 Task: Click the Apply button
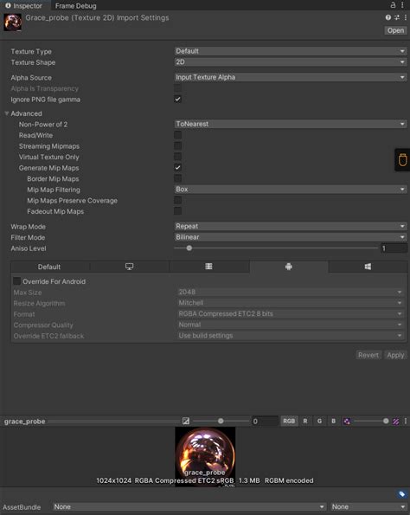tap(395, 355)
